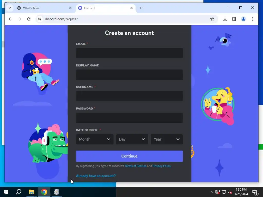Click the Chrome back arrow
The image size is (263, 197).
pyautogui.click(x=10, y=19)
